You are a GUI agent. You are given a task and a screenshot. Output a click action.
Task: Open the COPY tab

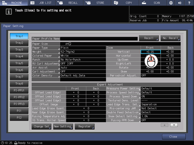[x=125, y=3]
